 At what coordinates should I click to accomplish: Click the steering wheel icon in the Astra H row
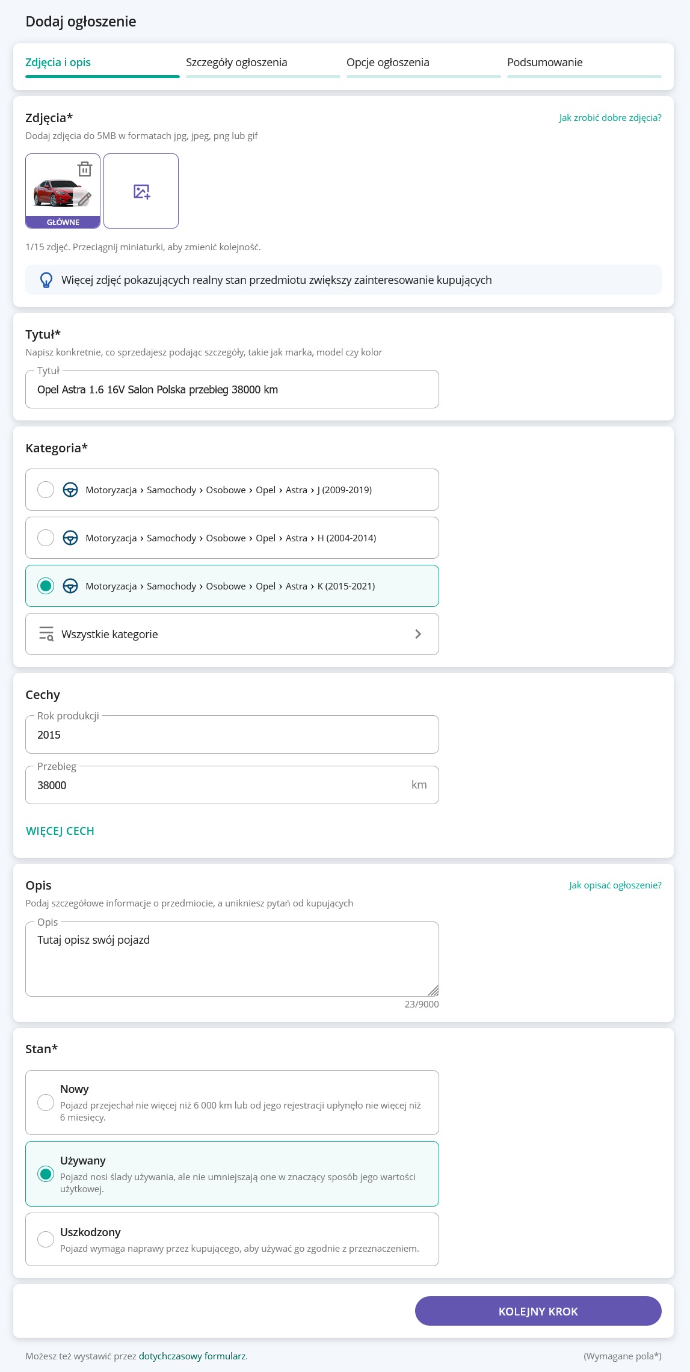pos(70,538)
